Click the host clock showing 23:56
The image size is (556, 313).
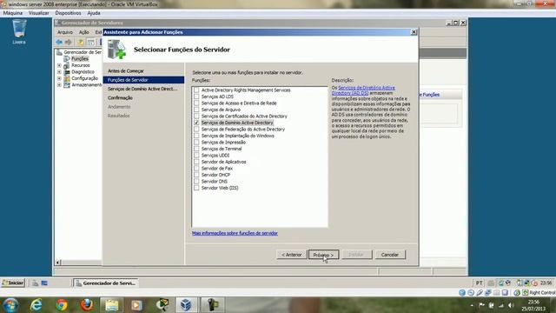pyautogui.click(x=533, y=302)
